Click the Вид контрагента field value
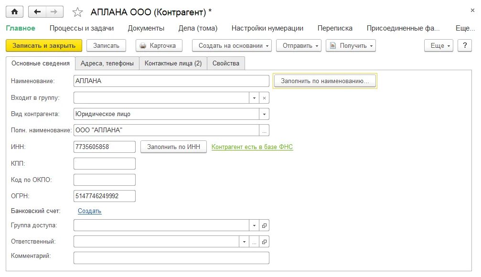This screenshot has width=481, height=277. [x=166, y=114]
